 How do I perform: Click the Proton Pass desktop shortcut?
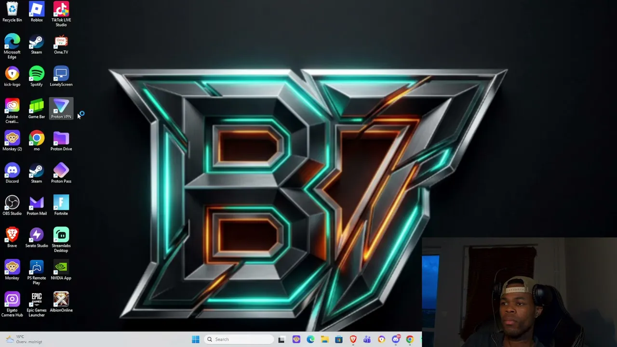click(61, 174)
